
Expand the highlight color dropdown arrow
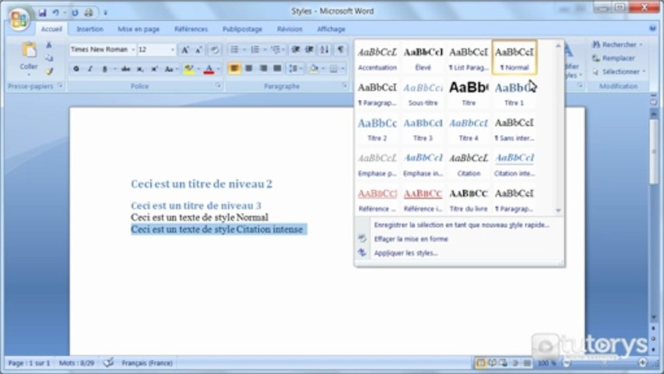coord(198,69)
